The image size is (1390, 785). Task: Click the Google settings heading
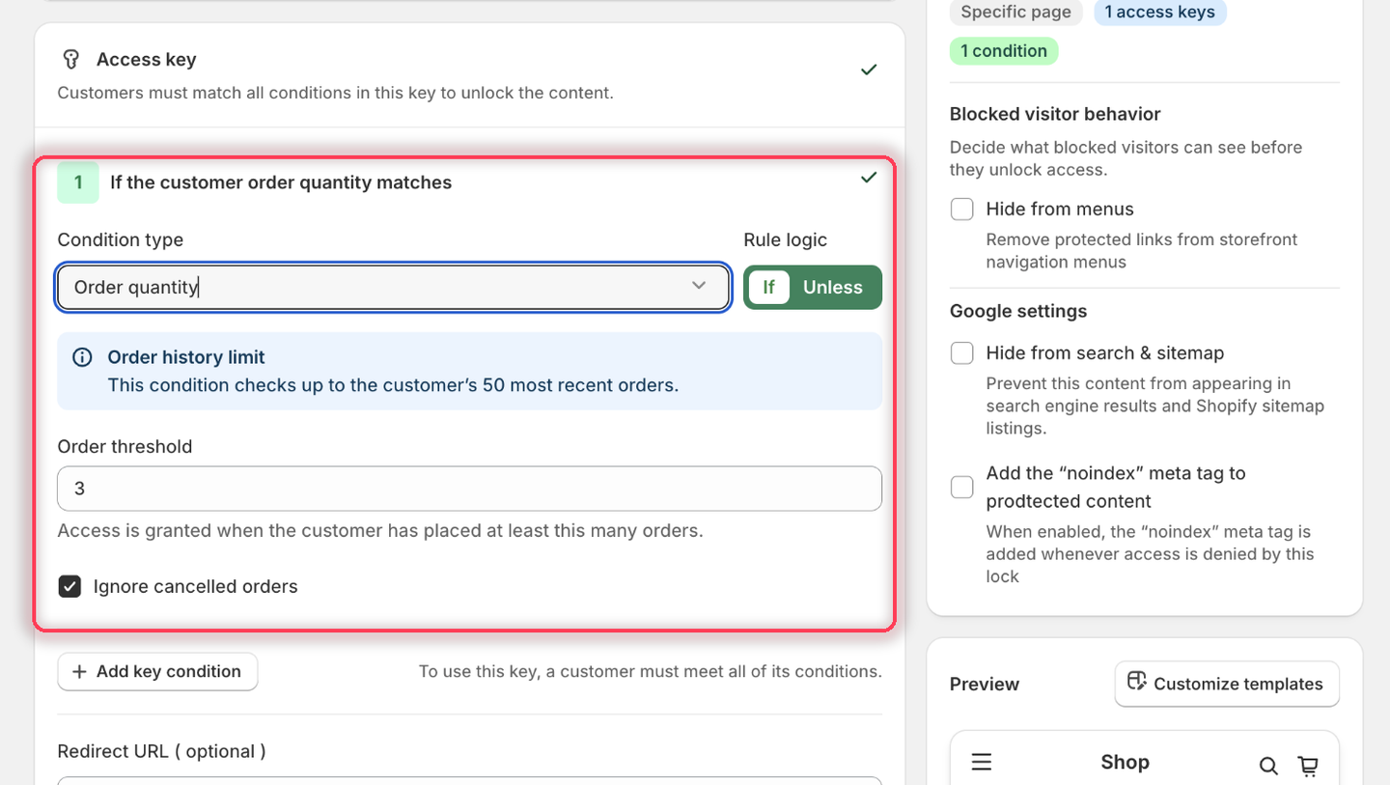pos(1018,311)
